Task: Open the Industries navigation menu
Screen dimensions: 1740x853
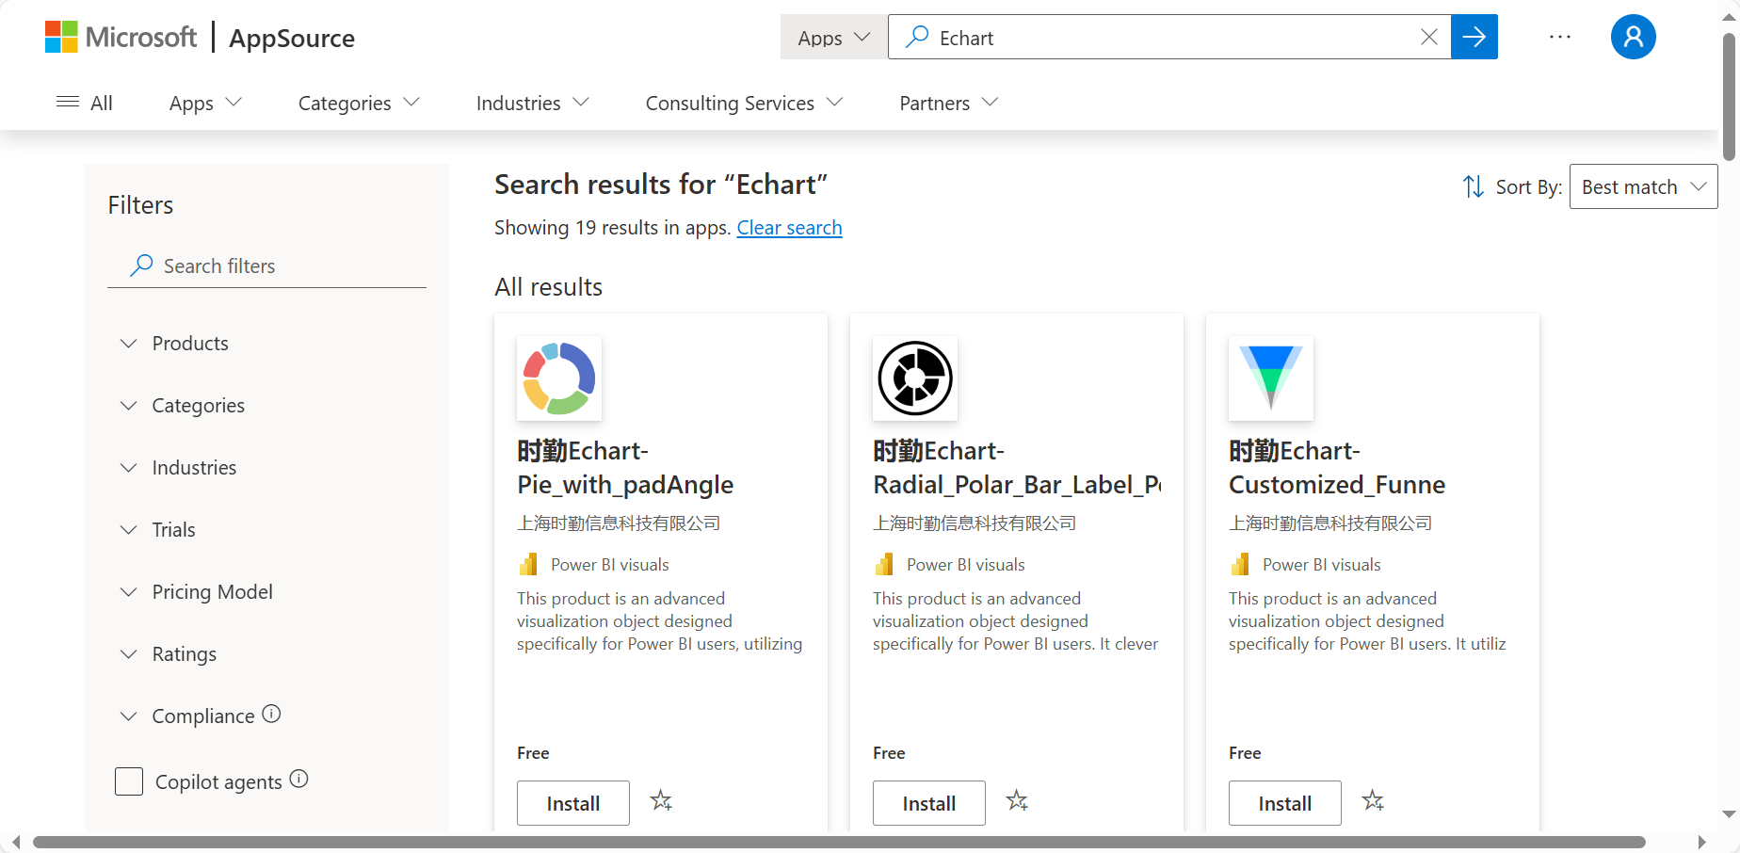Action: 532,103
